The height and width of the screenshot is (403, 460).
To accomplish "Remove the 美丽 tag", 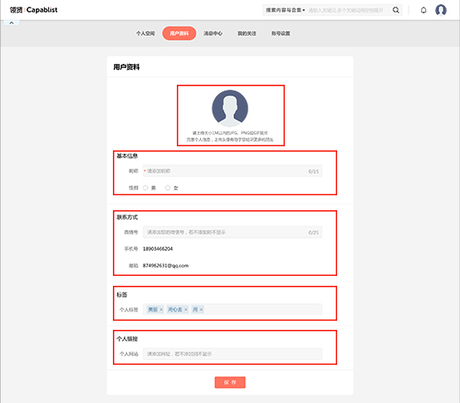I will [x=161, y=310].
